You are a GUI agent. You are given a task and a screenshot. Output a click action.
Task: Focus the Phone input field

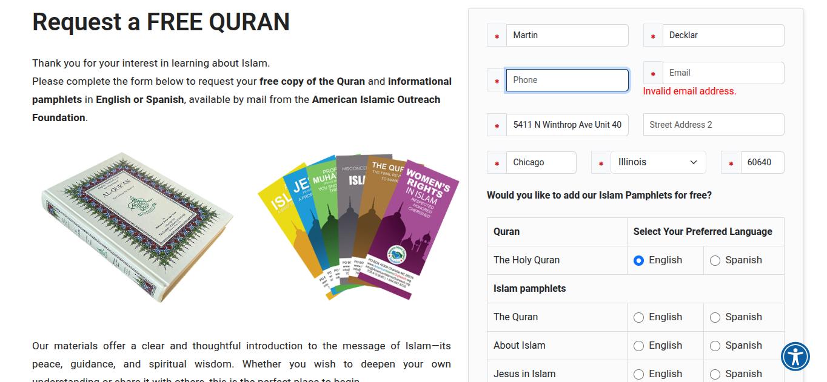567,80
